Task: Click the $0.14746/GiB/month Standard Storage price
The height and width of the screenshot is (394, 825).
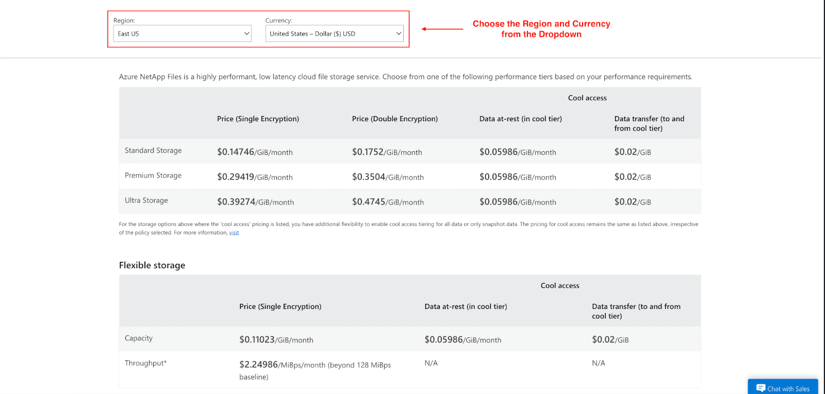Action: [x=255, y=152]
